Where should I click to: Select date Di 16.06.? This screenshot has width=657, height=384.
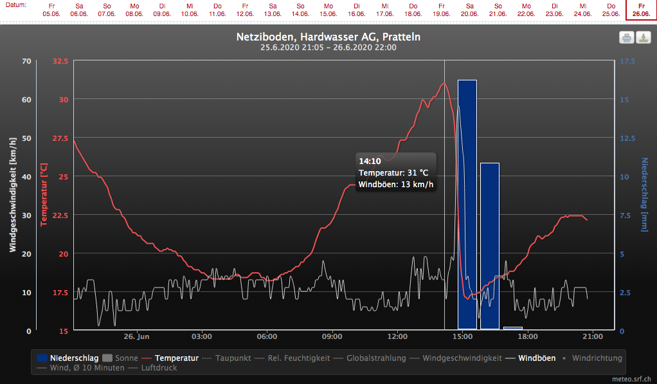[356, 10]
